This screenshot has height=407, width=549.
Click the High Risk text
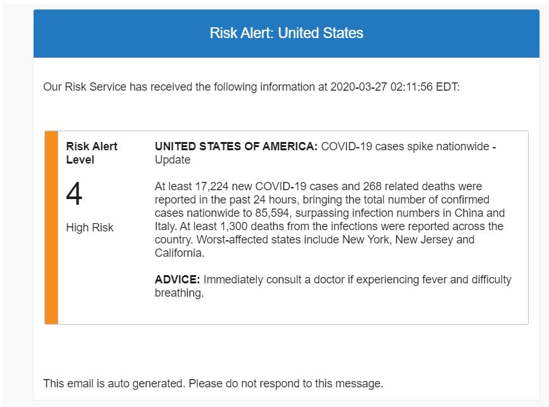[90, 228]
